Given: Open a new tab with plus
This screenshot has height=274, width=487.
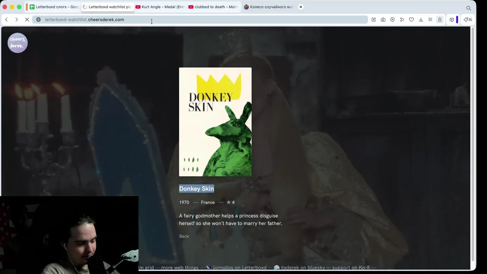Looking at the screenshot, I should (301, 7).
